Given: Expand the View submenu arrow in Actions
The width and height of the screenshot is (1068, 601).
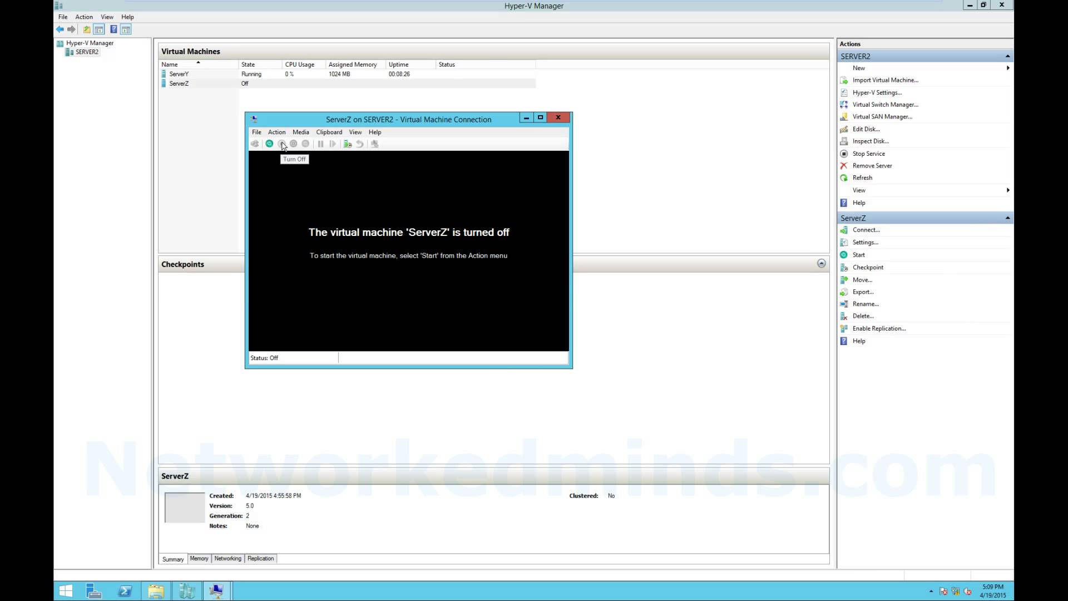Looking at the screenshot, I should [x=1008, y=190].
